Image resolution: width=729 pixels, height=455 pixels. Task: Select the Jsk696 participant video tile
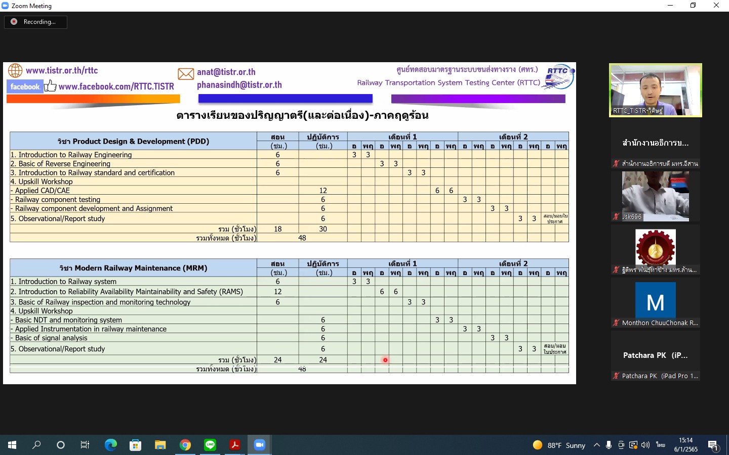[x=655, y=196]
